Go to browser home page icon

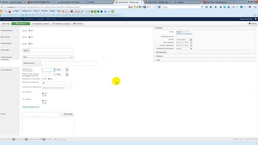[221, 7]
